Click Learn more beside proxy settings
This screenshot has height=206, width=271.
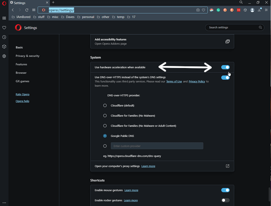pyautogui.click(x=148, y=166)
